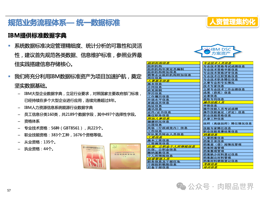Click the row 档案目录信息
This screenshot has height=197, width=262.
point(228,141)
